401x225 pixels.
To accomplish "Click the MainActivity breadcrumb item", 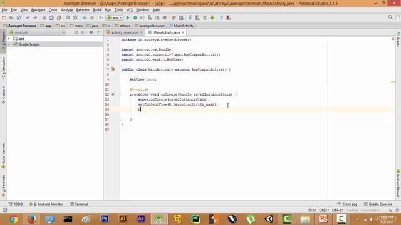I will [182, 26].
